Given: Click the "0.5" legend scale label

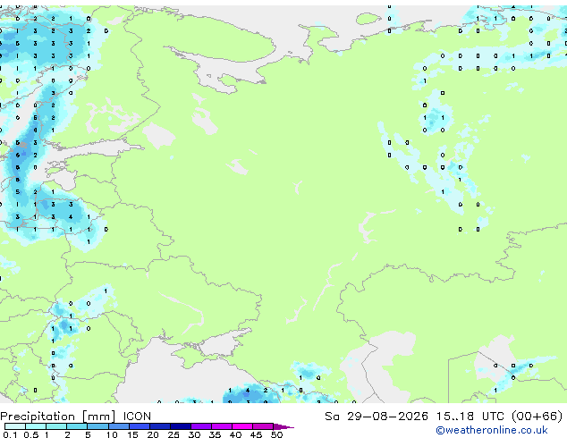Looking at the screenshot, I should [x=30, y=434].
